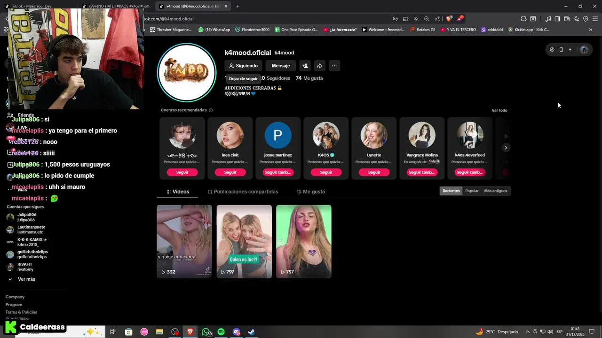Click the Seguidores followers count
Screen dimensions: 602x338
[278, 78]
